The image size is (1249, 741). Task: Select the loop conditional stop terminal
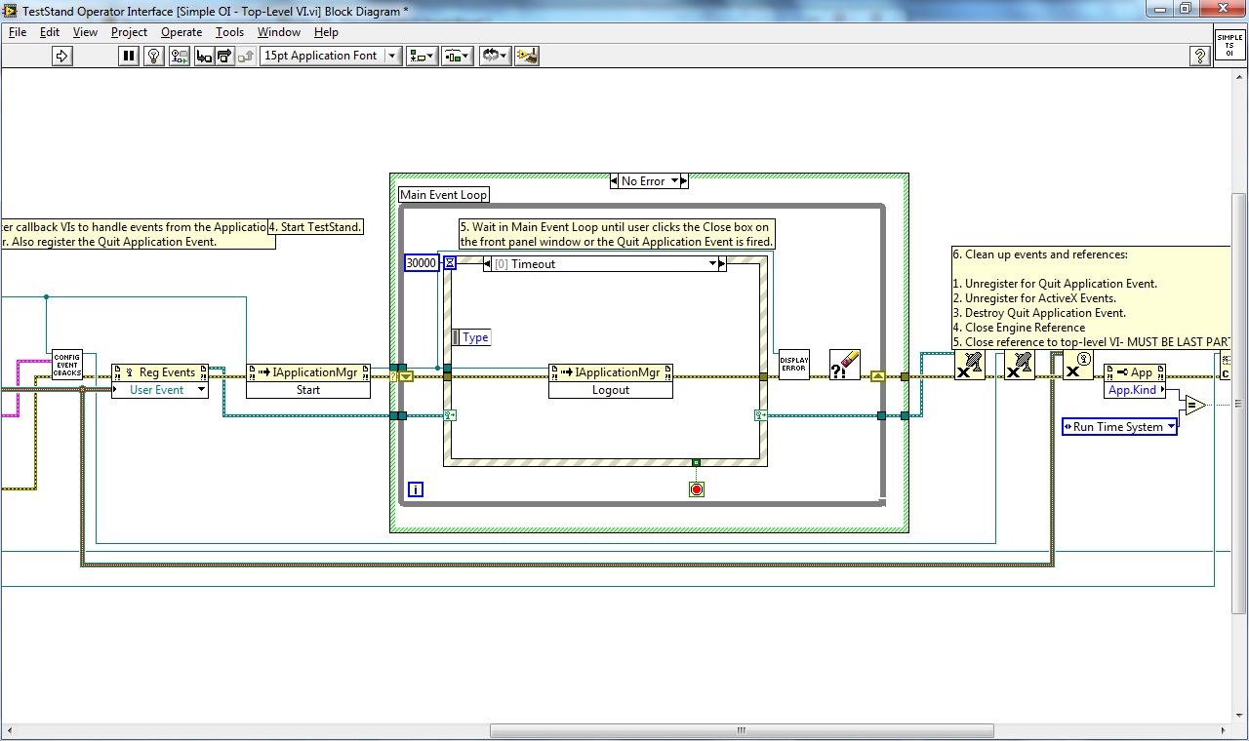697,488
